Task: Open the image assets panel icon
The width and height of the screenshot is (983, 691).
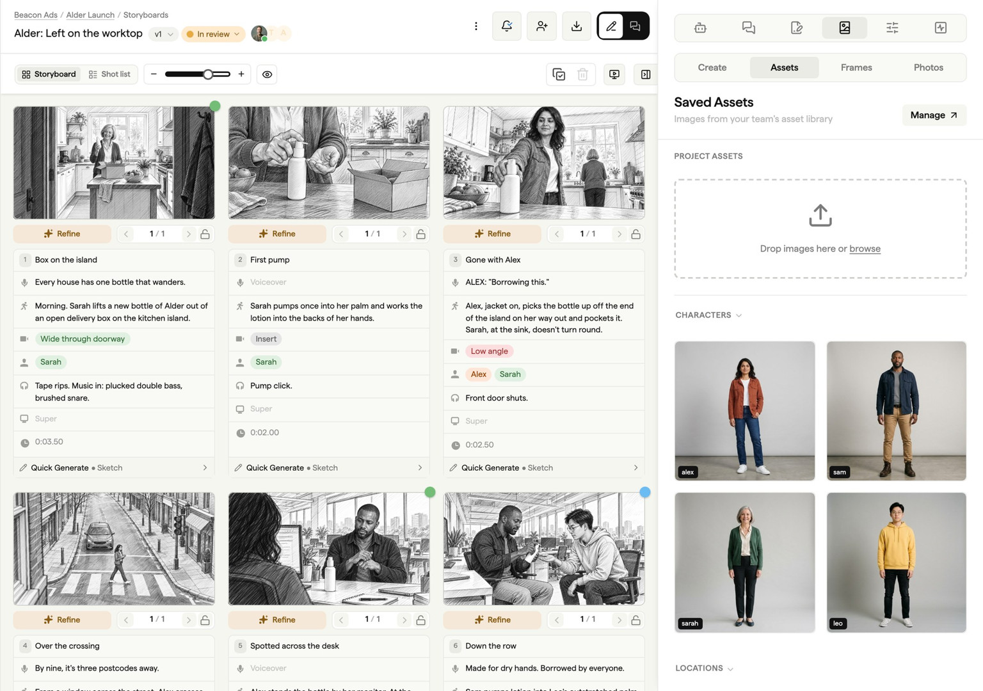Action: (x=844, y=28)
